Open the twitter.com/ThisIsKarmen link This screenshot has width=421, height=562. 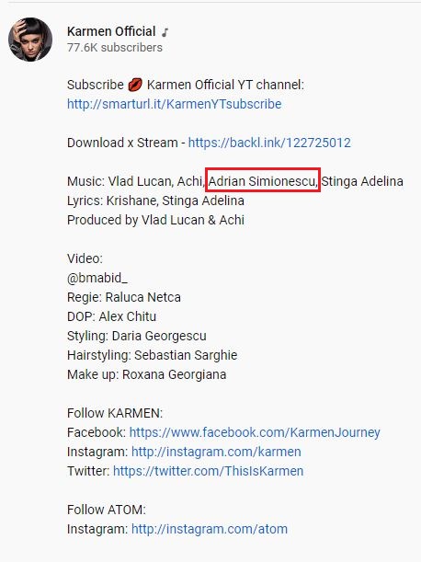pos(208,471)
